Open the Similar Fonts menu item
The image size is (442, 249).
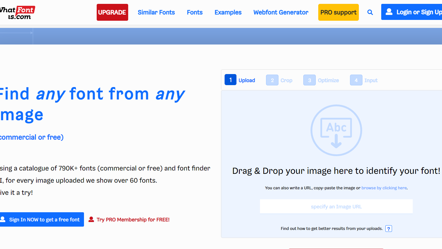[156, 12]
